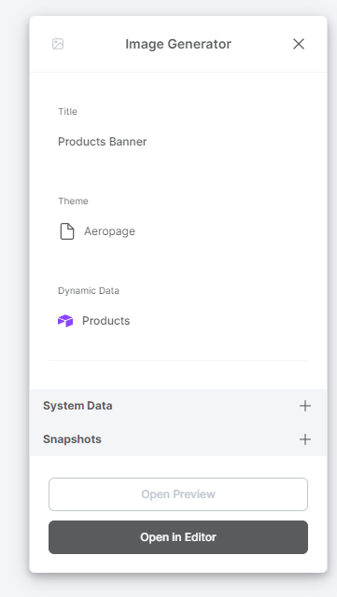Click the Theme field label
Viewport: 337px width, 597px height.
tap(73, 201)
